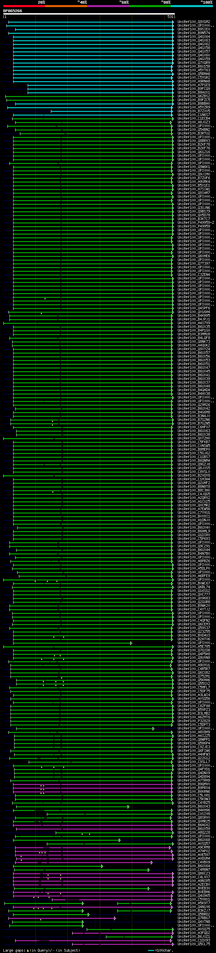Image resolution: width=216 pixels, height=953 pixels.
Task: Select the UniRef100_Q5BMA8 label
Action: point(194,74)
